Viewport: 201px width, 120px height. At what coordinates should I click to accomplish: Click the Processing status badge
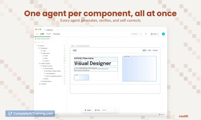pos(56,34)
